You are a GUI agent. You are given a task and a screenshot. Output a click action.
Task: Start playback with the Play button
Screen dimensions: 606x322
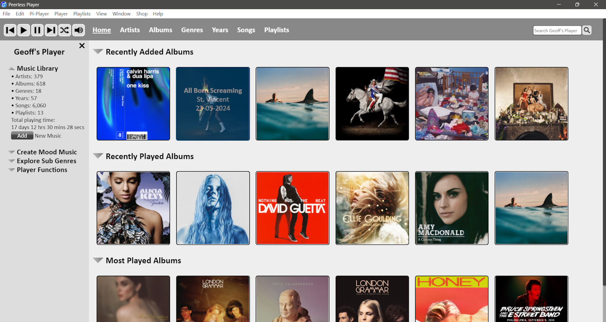24,30
